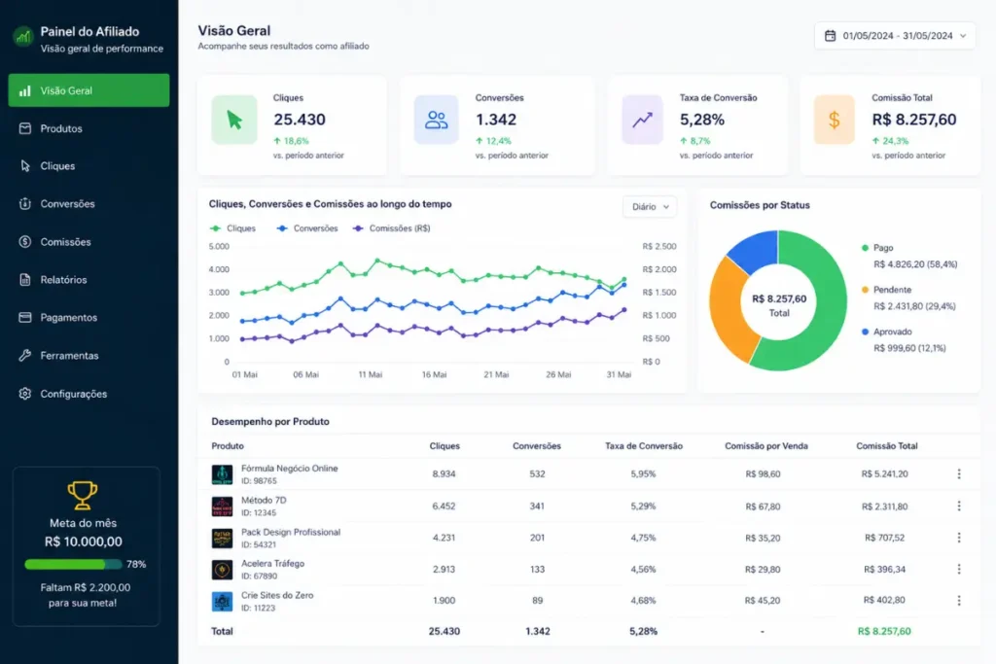
Task: Click the calendar icon in the date selector
Action: coord(830,36)
